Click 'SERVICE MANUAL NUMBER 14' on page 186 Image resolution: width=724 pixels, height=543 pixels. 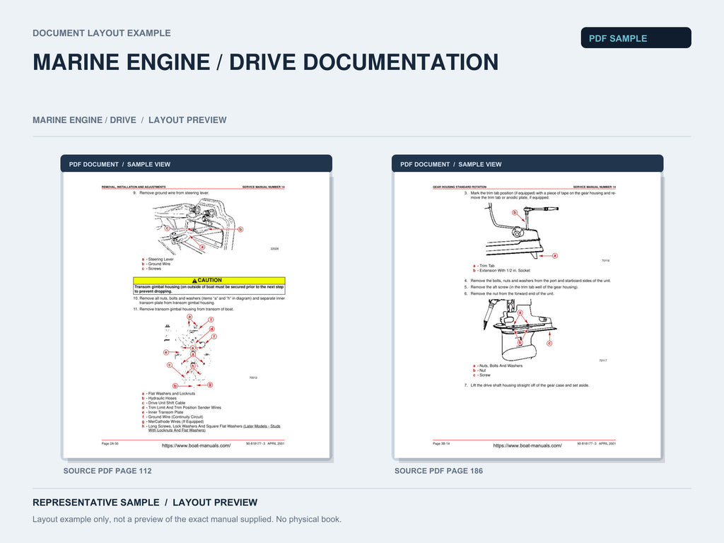coord(594,187)
